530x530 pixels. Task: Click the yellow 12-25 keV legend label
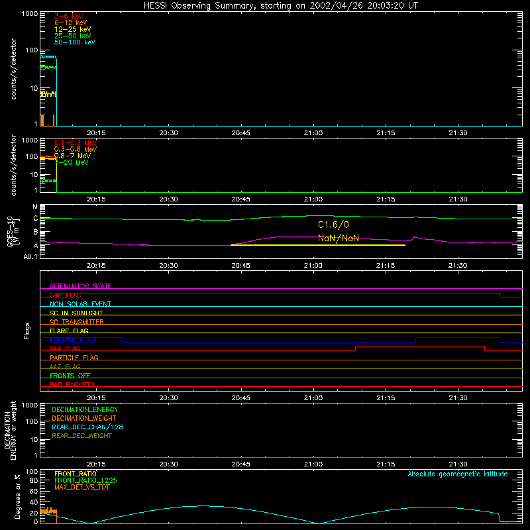[x=72, y=29]
